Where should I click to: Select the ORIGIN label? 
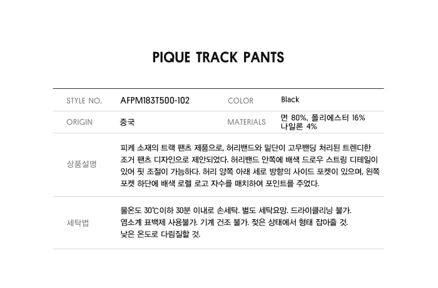[79, 122]
